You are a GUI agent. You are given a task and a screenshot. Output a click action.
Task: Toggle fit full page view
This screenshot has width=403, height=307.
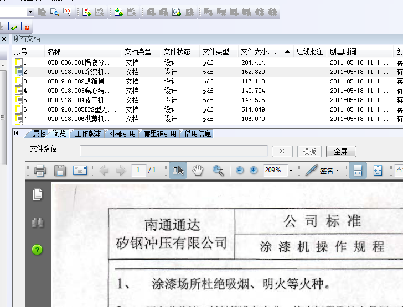(x=378, y=171)
